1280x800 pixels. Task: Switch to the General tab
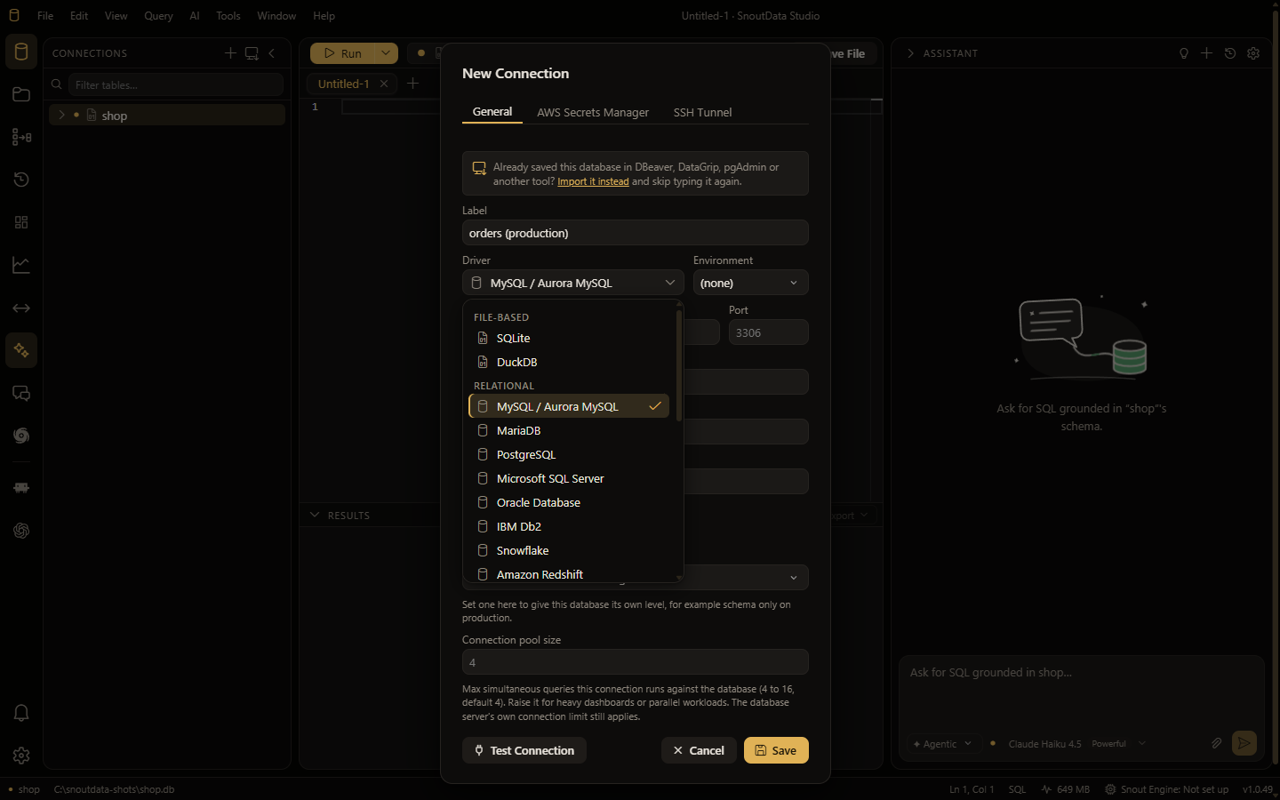(492, 112)
